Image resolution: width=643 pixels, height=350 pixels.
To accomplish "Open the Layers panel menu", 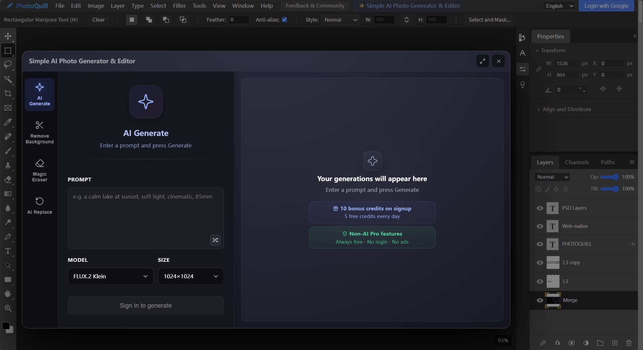I will pos(632,162).
